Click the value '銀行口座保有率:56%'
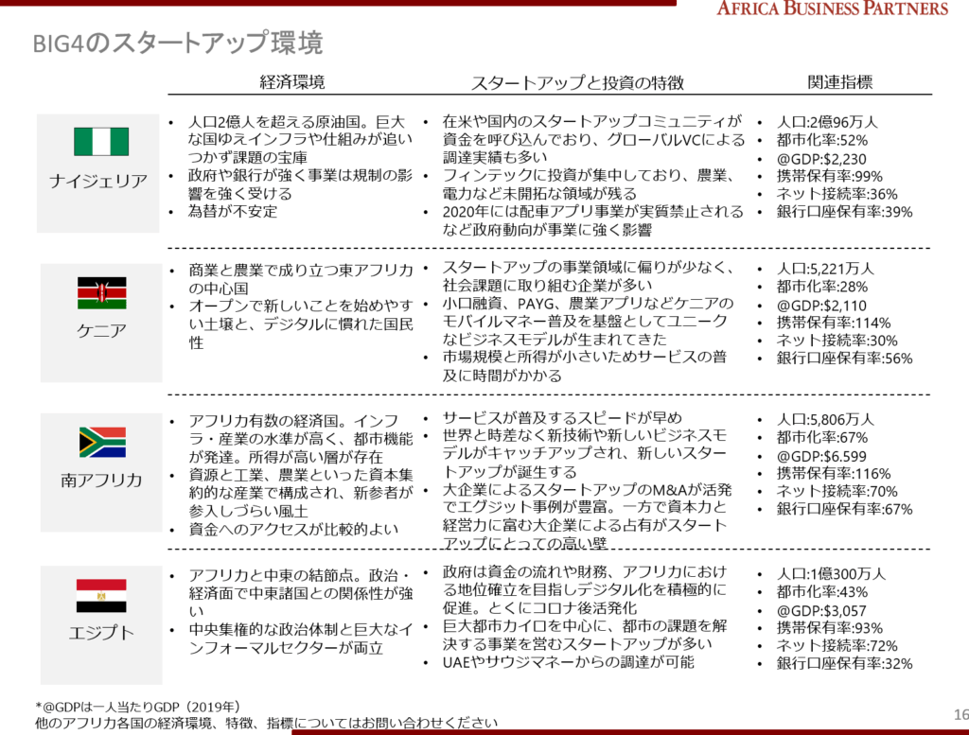This screenshot has width=969, height=735. point(844,359)
